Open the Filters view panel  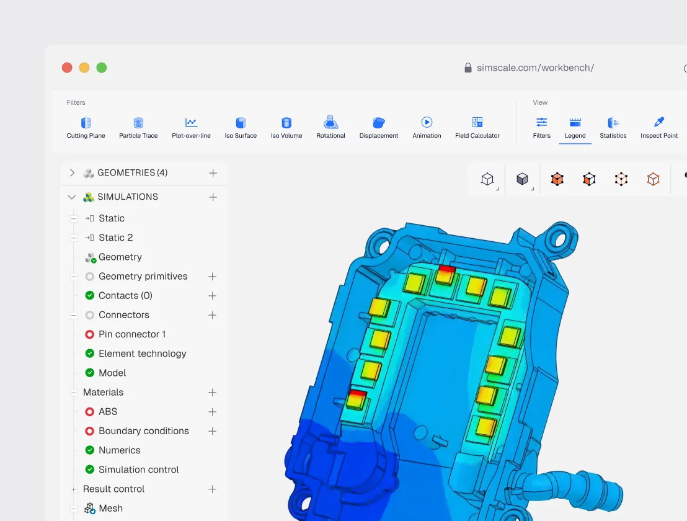[541, 128]
